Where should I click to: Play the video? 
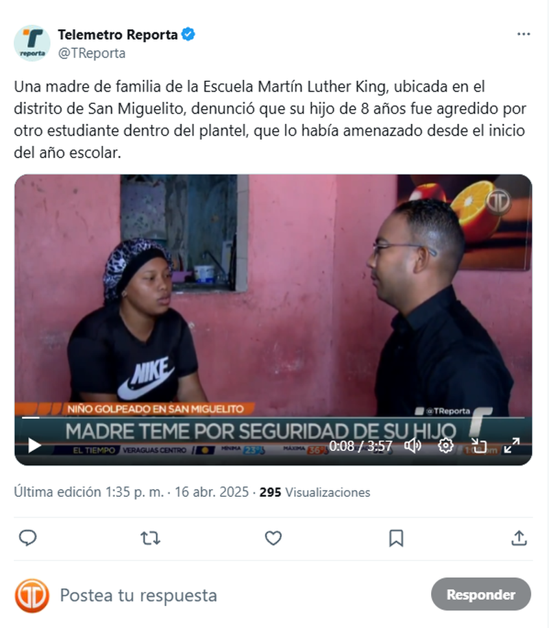click(34, 446)
